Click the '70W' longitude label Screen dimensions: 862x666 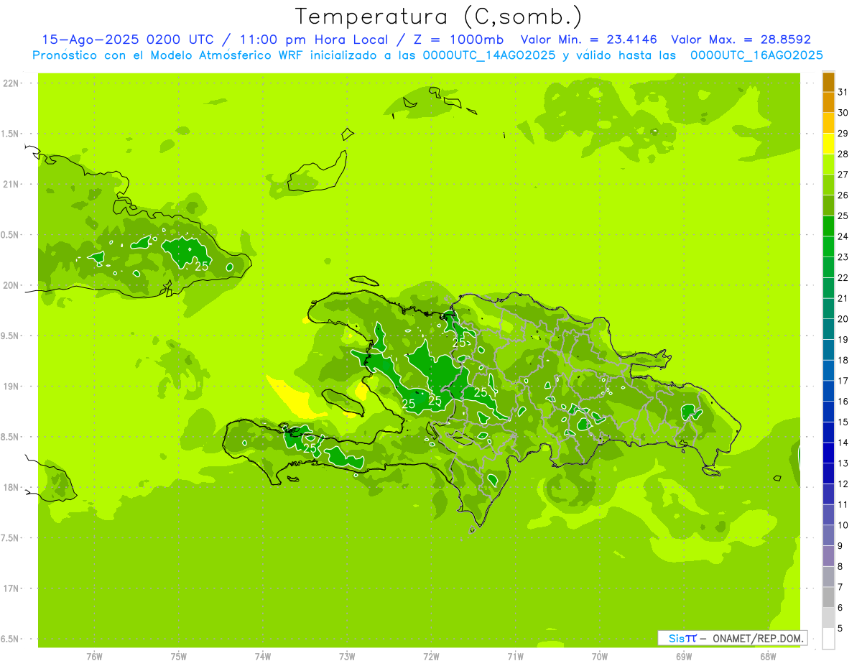coord(600,657)
